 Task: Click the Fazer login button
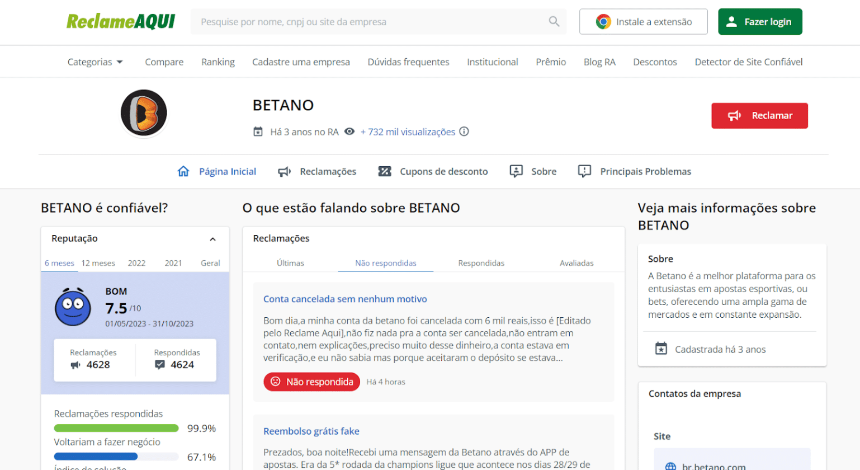pyautogui.click(x=760, y=22)
